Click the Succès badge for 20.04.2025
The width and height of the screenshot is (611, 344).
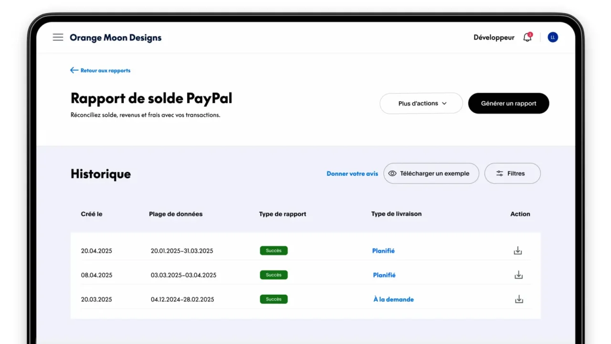[x=274, y=250]
